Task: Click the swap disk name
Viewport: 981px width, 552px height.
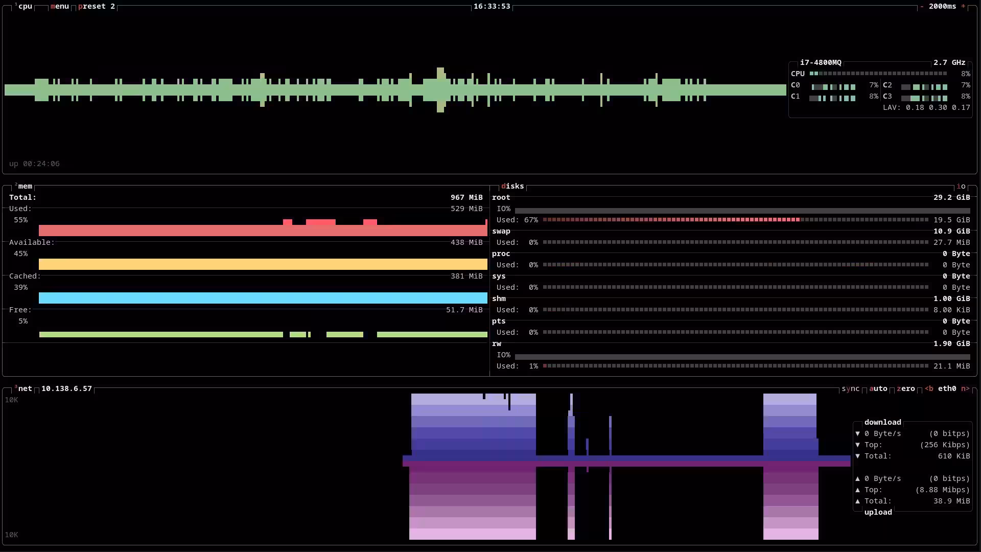Action: point(501,231)
